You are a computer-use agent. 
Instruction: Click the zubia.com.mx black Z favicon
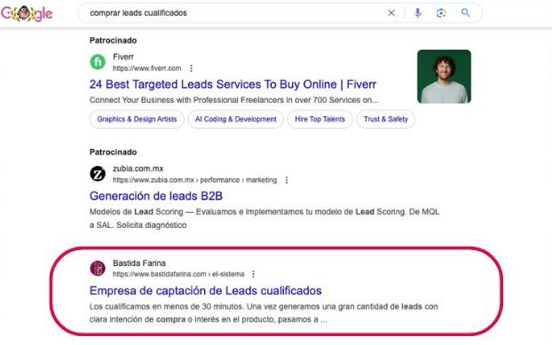[98, 174]
